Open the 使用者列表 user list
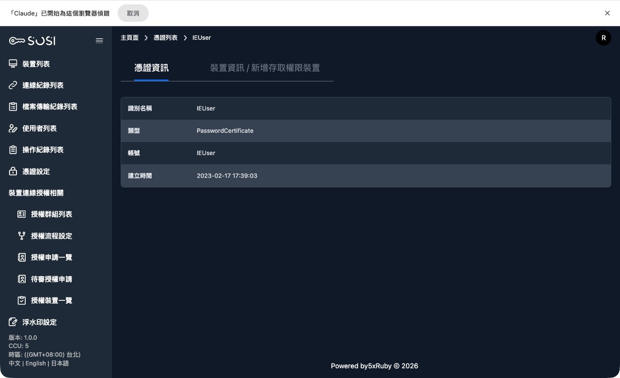The image size is (620, 378). coord(39,128)
